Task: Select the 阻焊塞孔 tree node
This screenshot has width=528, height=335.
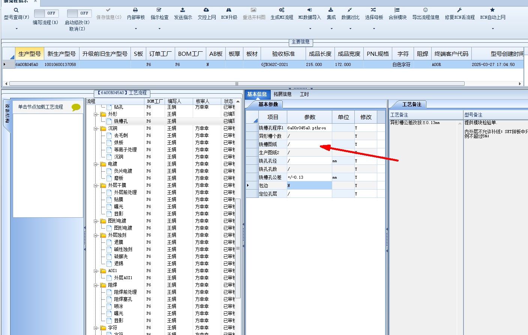Action: pos(123,299)
